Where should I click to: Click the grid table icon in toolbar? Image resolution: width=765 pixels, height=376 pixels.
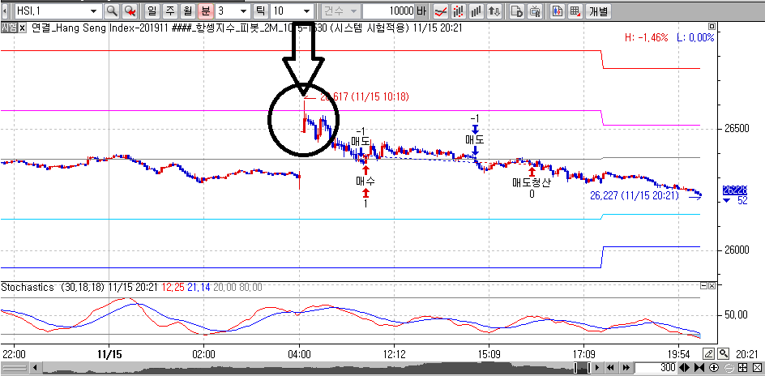click(575, 11)
